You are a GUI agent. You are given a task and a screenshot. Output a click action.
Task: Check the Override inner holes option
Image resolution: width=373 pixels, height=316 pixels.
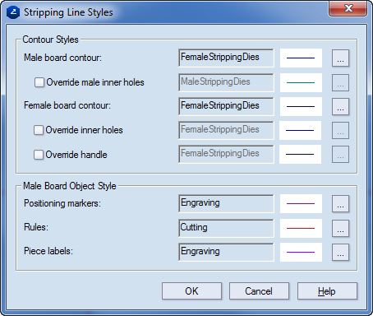point(39,130)
